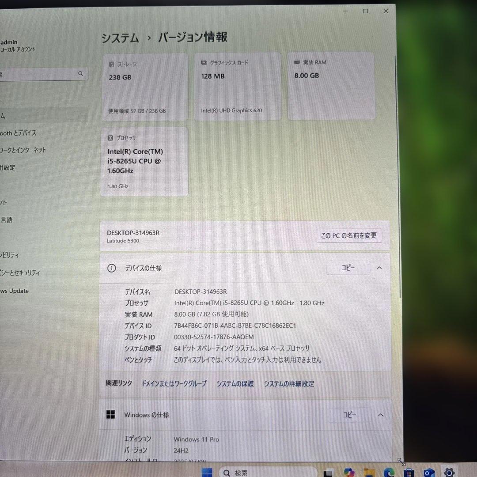Open Microsoft Edge from the taskbar
This screenshot has height=477, width=477.
pyautogui.click(x=388, y=472)
